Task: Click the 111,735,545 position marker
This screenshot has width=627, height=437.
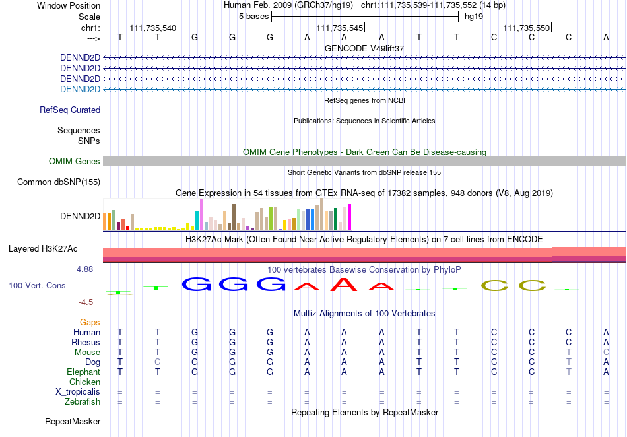Action: pos(339,28)
